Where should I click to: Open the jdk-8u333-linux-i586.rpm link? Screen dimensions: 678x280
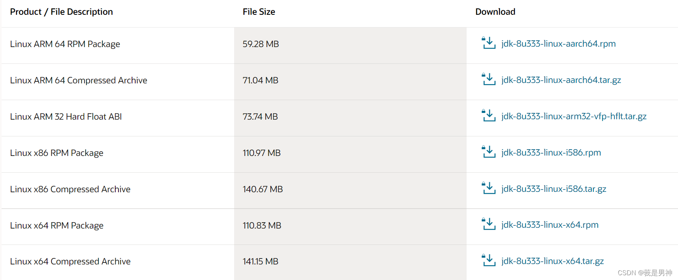tap(551, 152)
